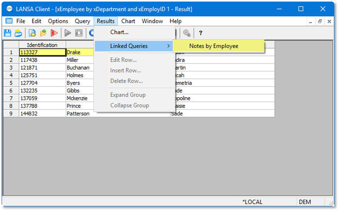Click the Identification column header
The image size is (339, 211).
coord(42,45)
